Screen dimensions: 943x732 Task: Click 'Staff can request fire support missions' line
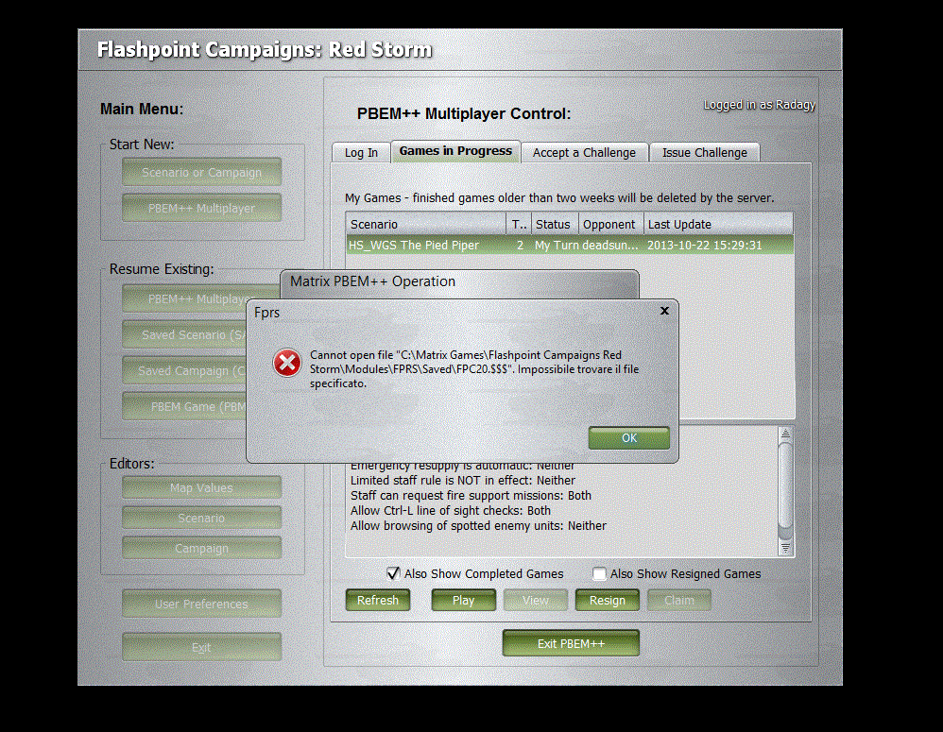[x=471, y=496]
